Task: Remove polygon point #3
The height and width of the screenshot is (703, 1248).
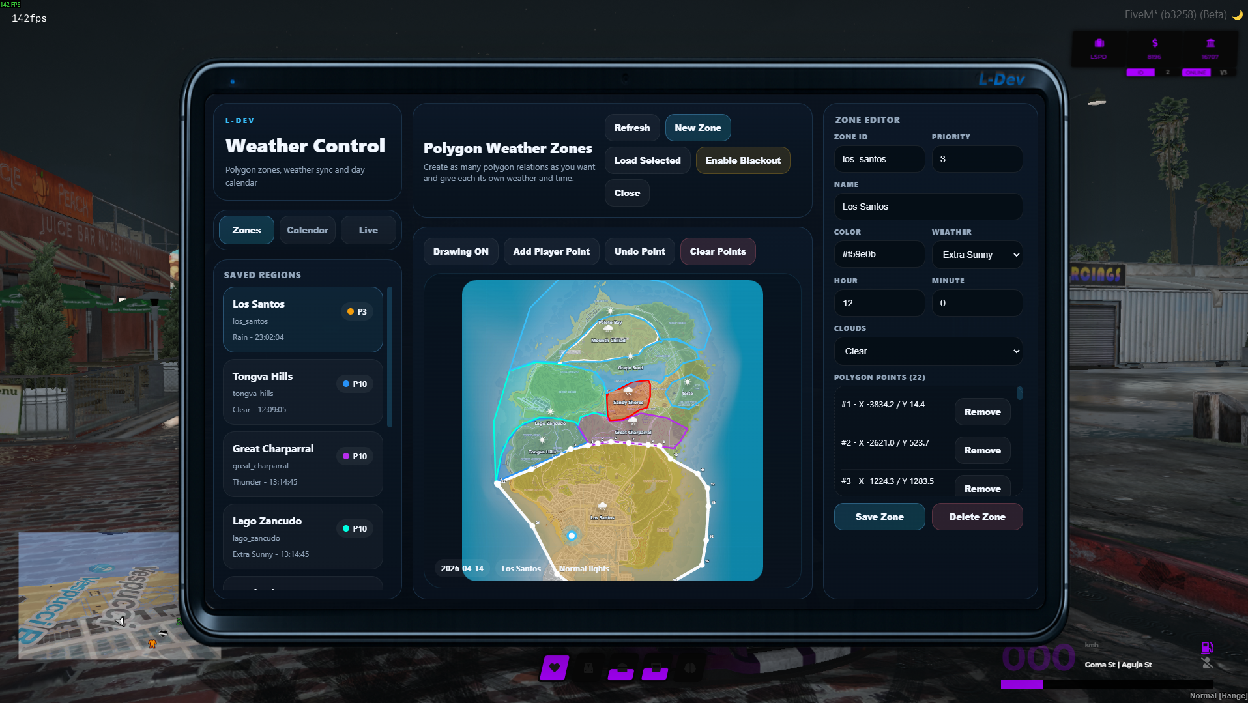Action: coord(983,487)
